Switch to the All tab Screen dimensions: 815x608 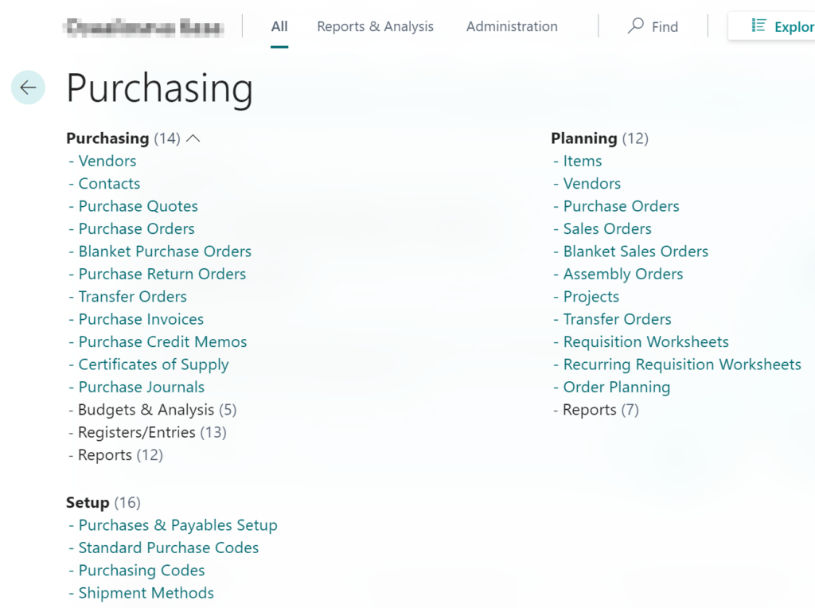pyautogui.click(x=279, y=26)
